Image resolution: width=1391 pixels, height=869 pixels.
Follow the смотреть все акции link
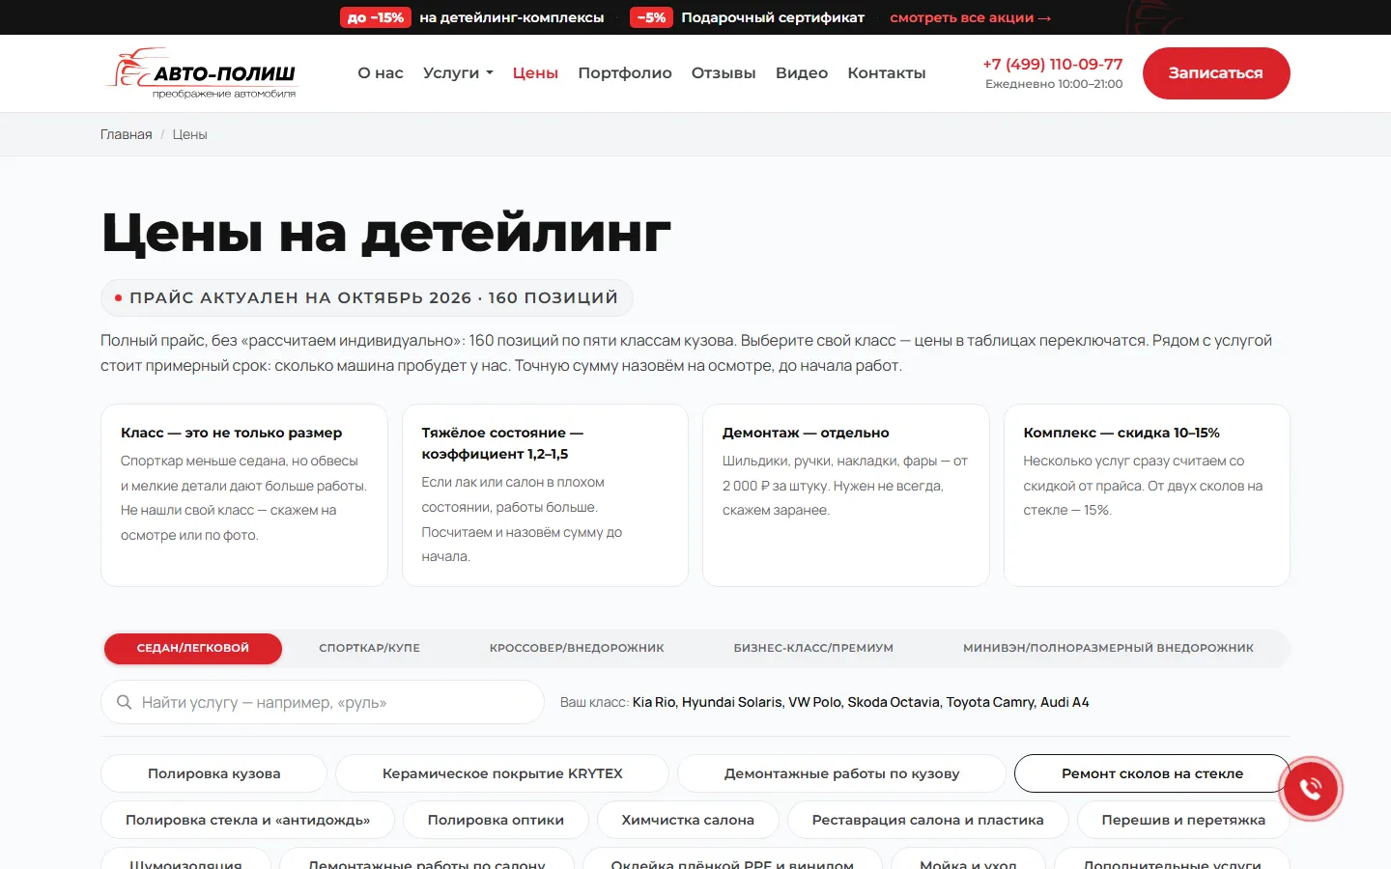click(970, 17)
